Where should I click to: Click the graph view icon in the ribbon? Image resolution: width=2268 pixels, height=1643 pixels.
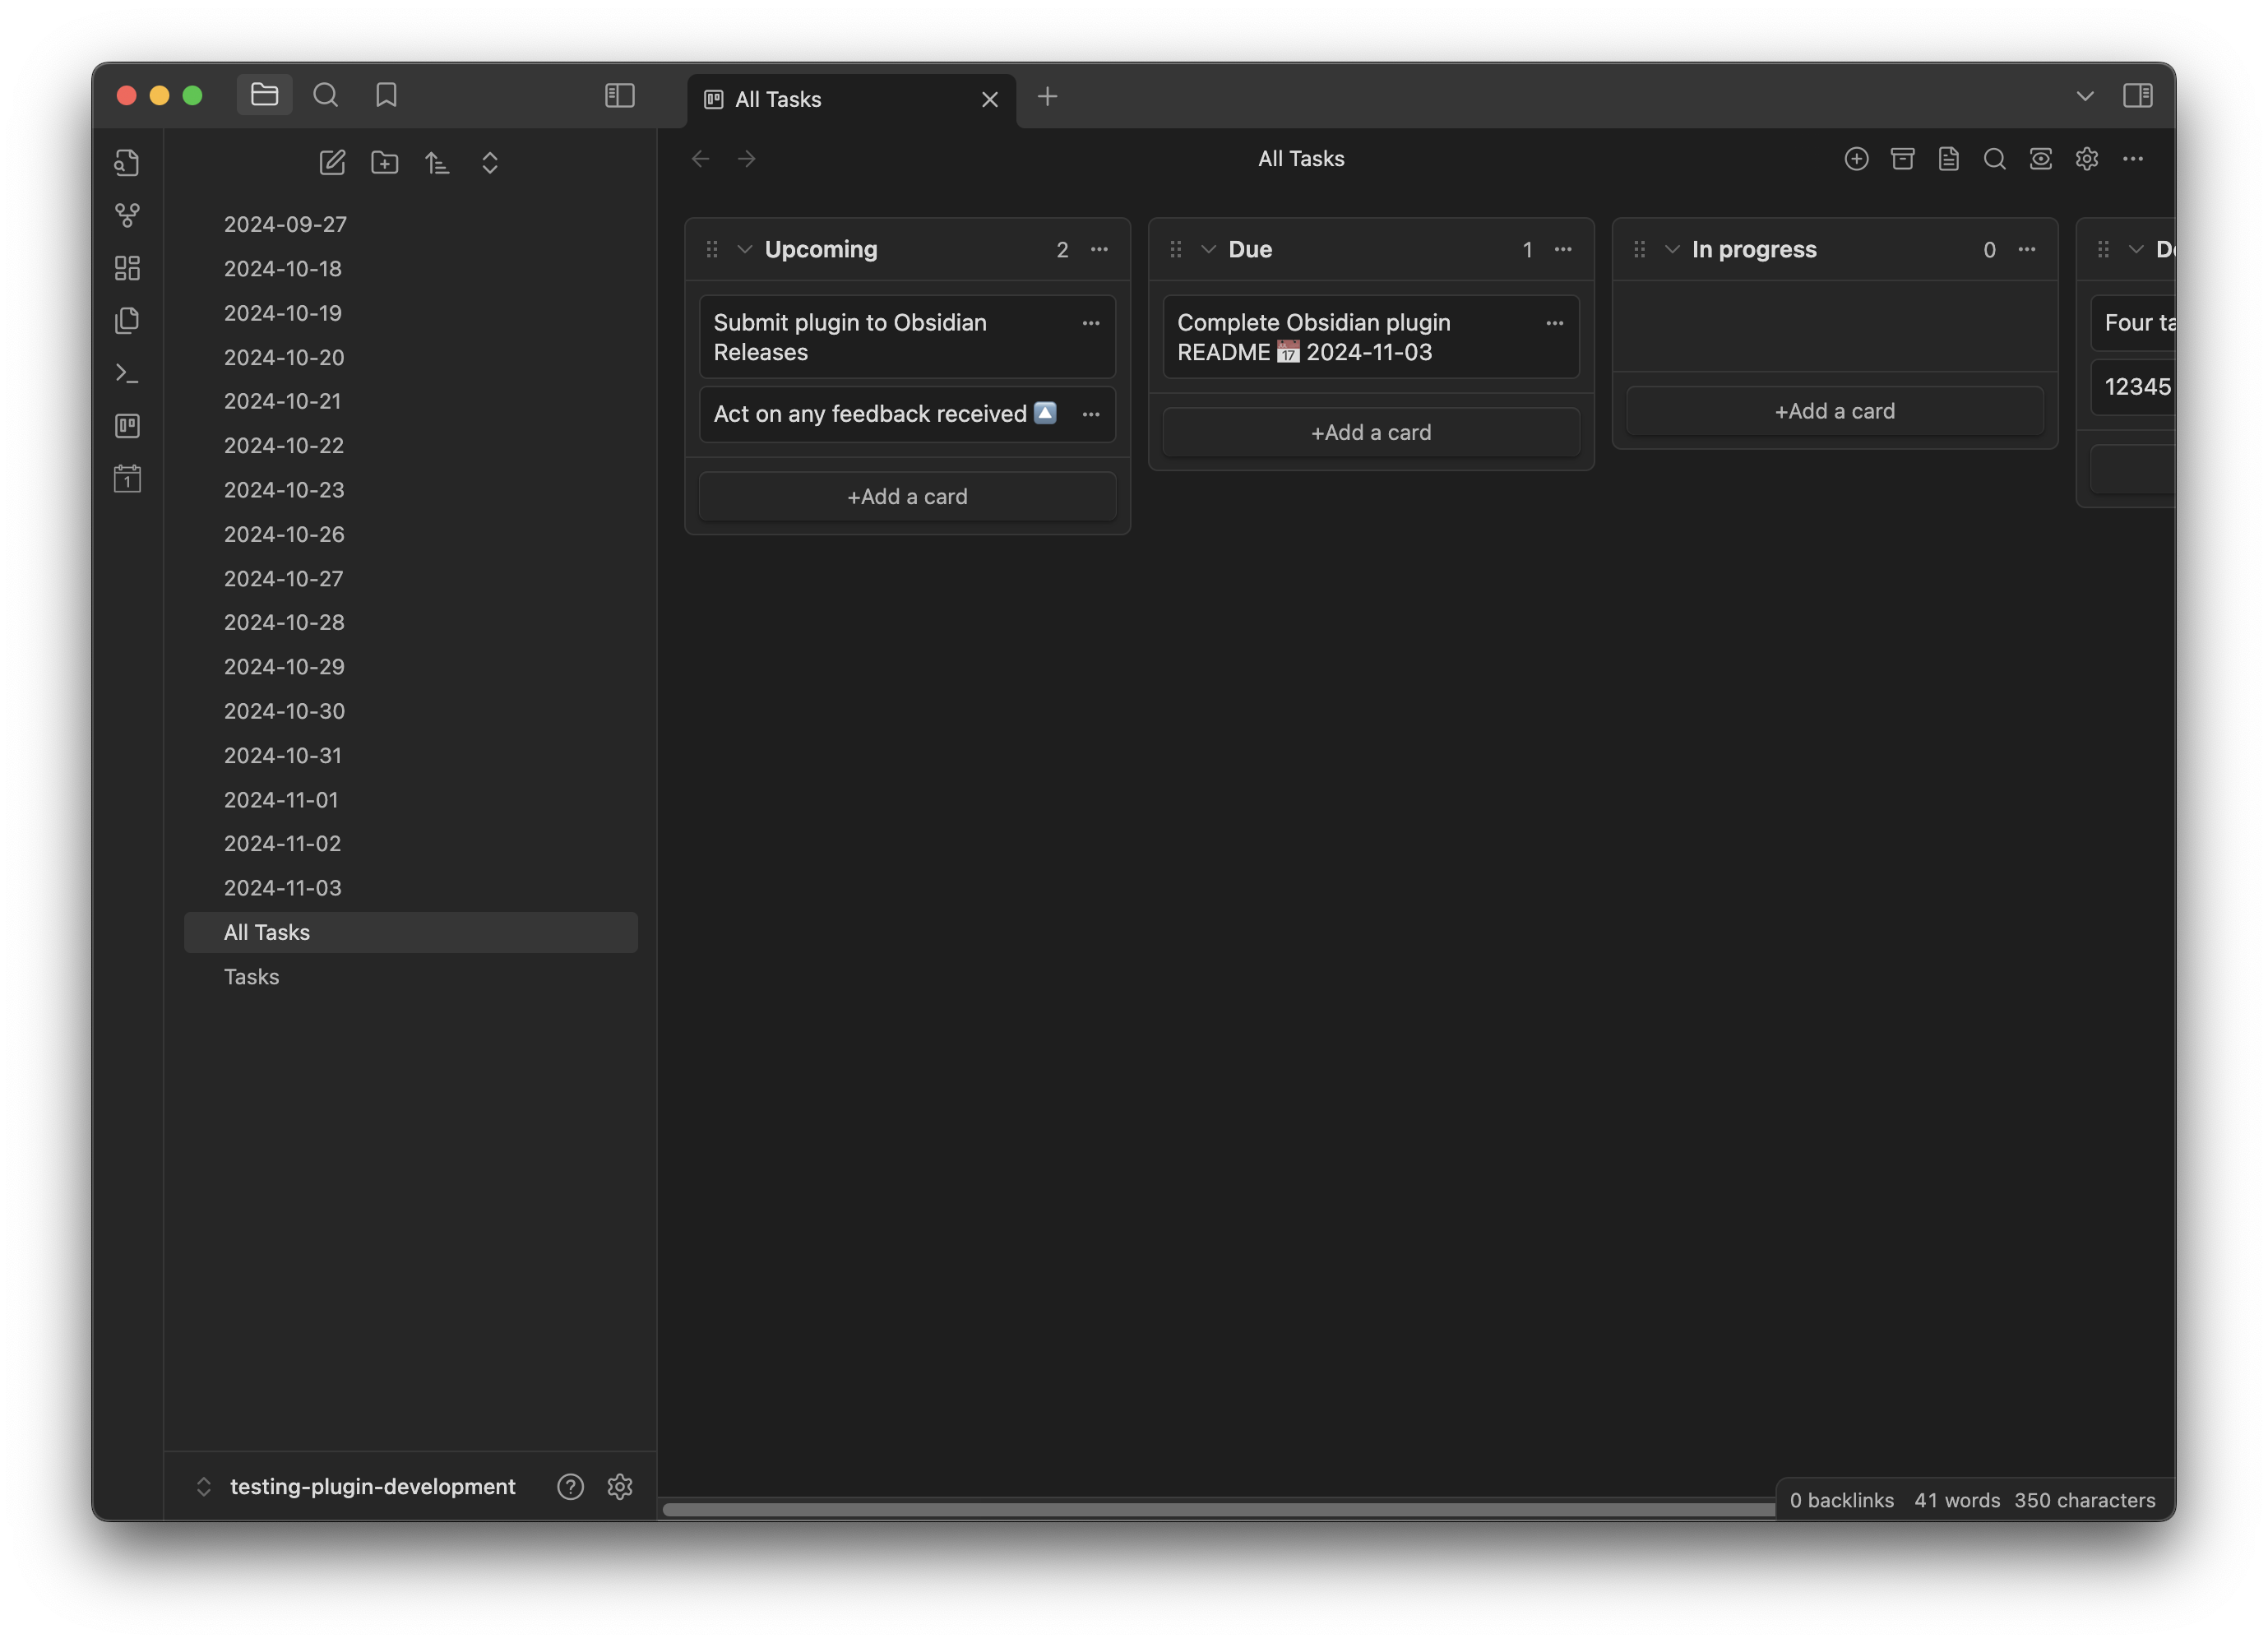click(x=127, y=214)
